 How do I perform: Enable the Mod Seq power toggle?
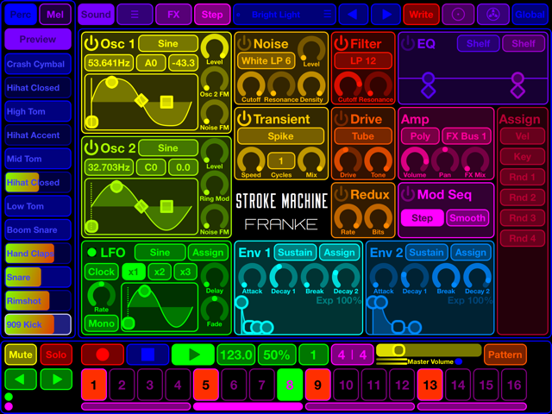(x=408, y=194)
